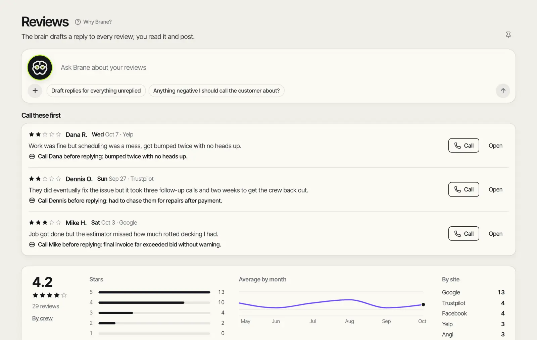Click the reviewer name Dennis O.
Image resolution: width=537 pixels, height=340 pixels.
point(79,179)
